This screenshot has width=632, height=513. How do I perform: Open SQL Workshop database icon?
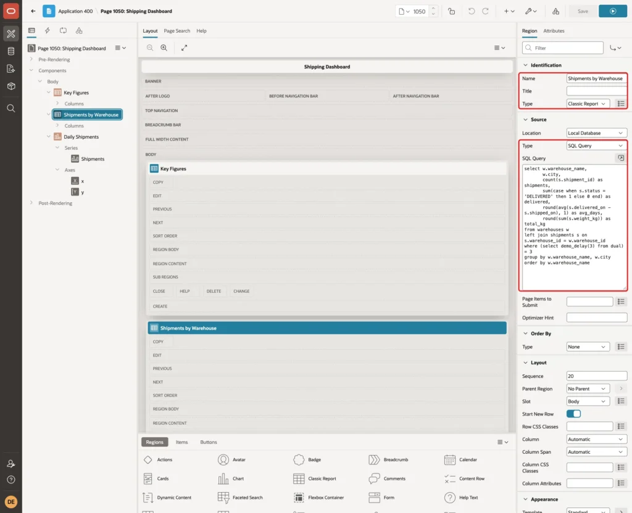pyautogui.click(x=11, y=51)
